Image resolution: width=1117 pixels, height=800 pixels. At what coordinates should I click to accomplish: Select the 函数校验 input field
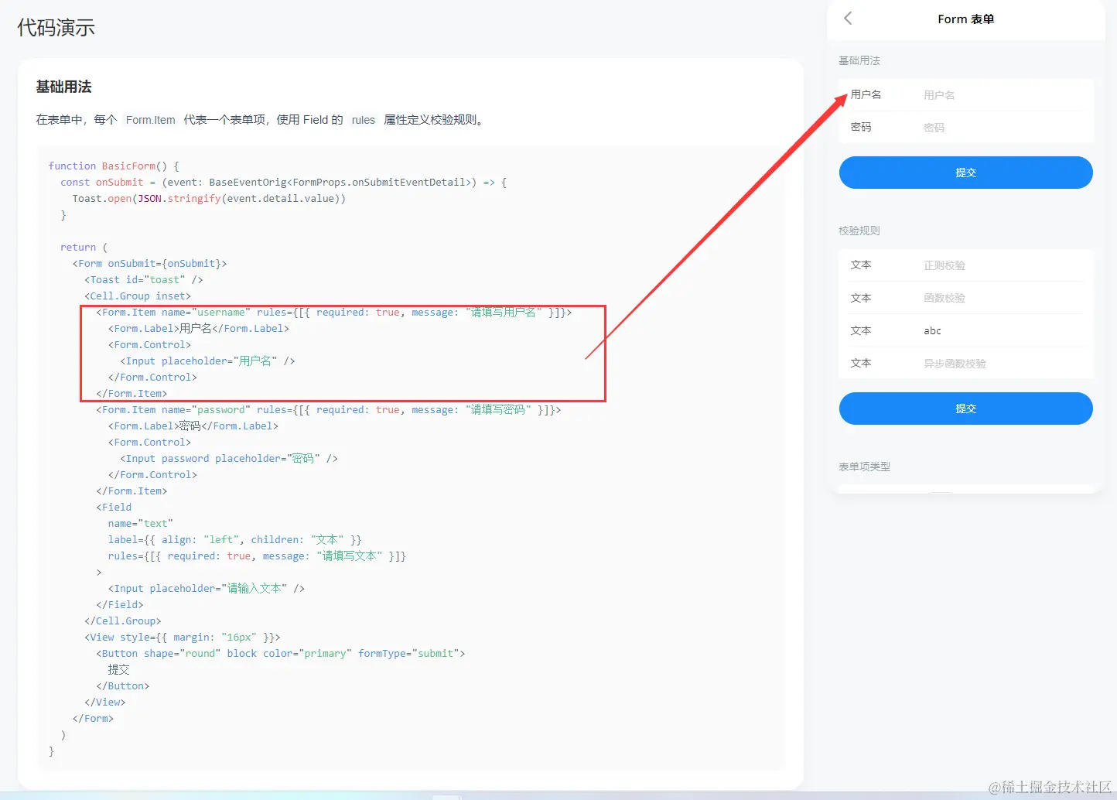[1004, 298]
